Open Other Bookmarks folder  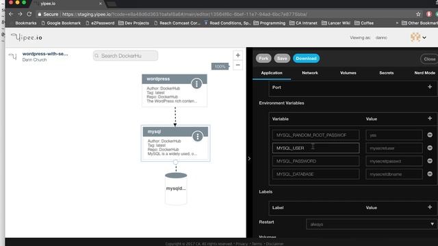tap(420, 23)
